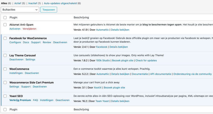Open the Bulkacties dropdown
Viewport: 213px width, 114px height.
point(20,9)
